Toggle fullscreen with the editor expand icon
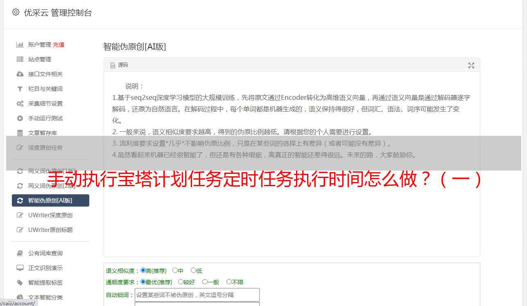527x306 pixels. 471,65
